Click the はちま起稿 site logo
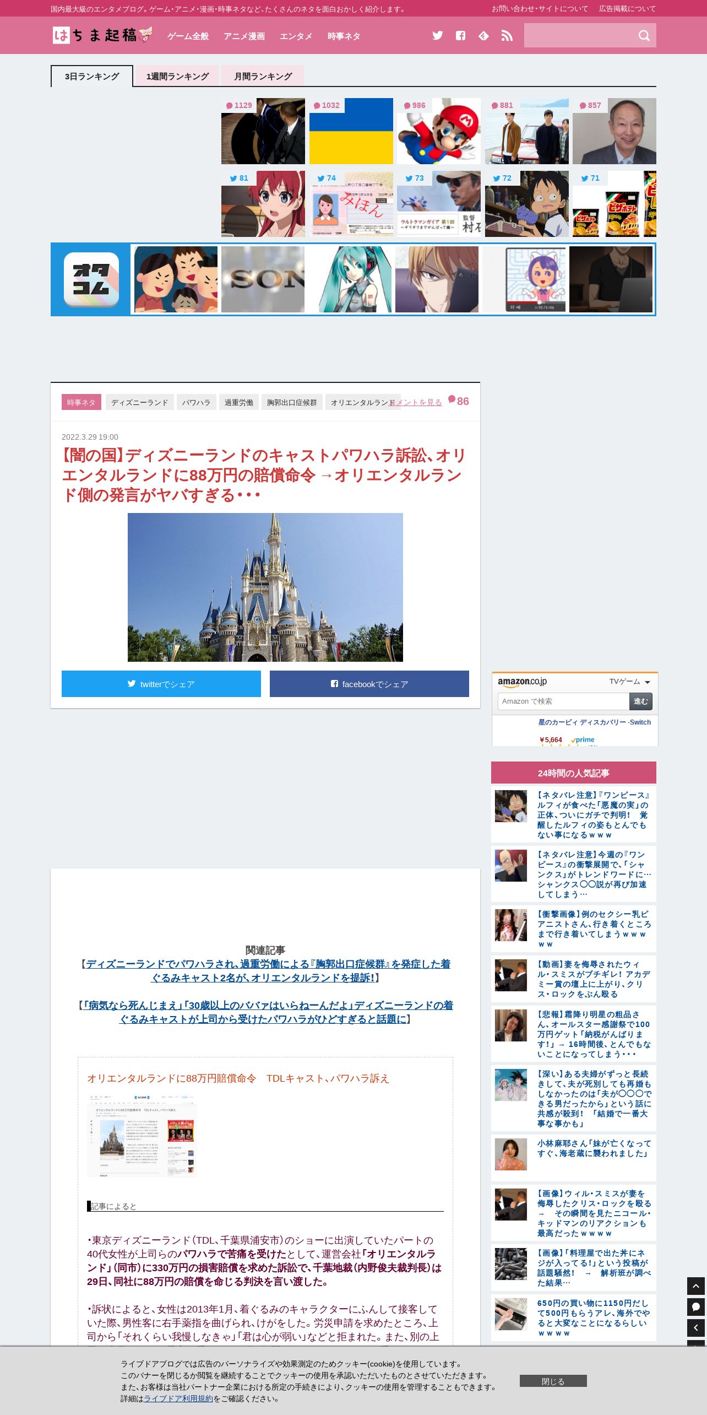Image resolution: width=707 pixels, height=1415 pixels. pyautogui.click(x=102, y=35)
